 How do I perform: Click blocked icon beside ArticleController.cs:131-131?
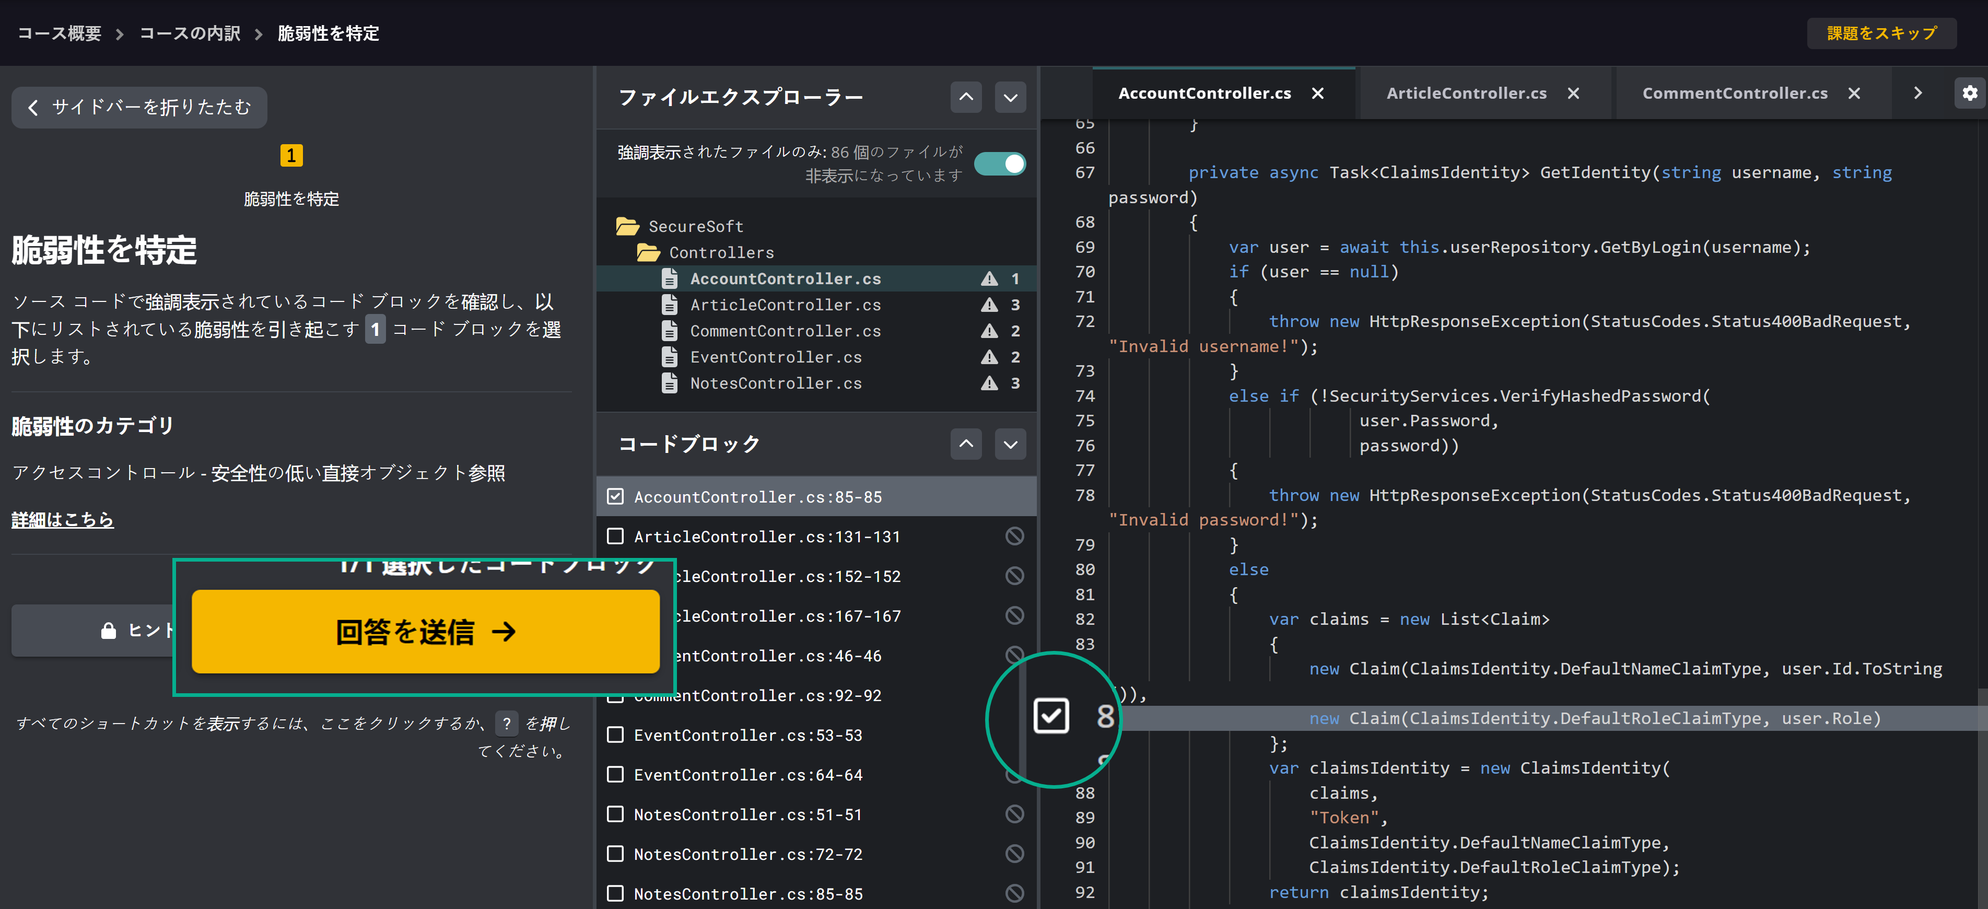tap(1015, 537)
